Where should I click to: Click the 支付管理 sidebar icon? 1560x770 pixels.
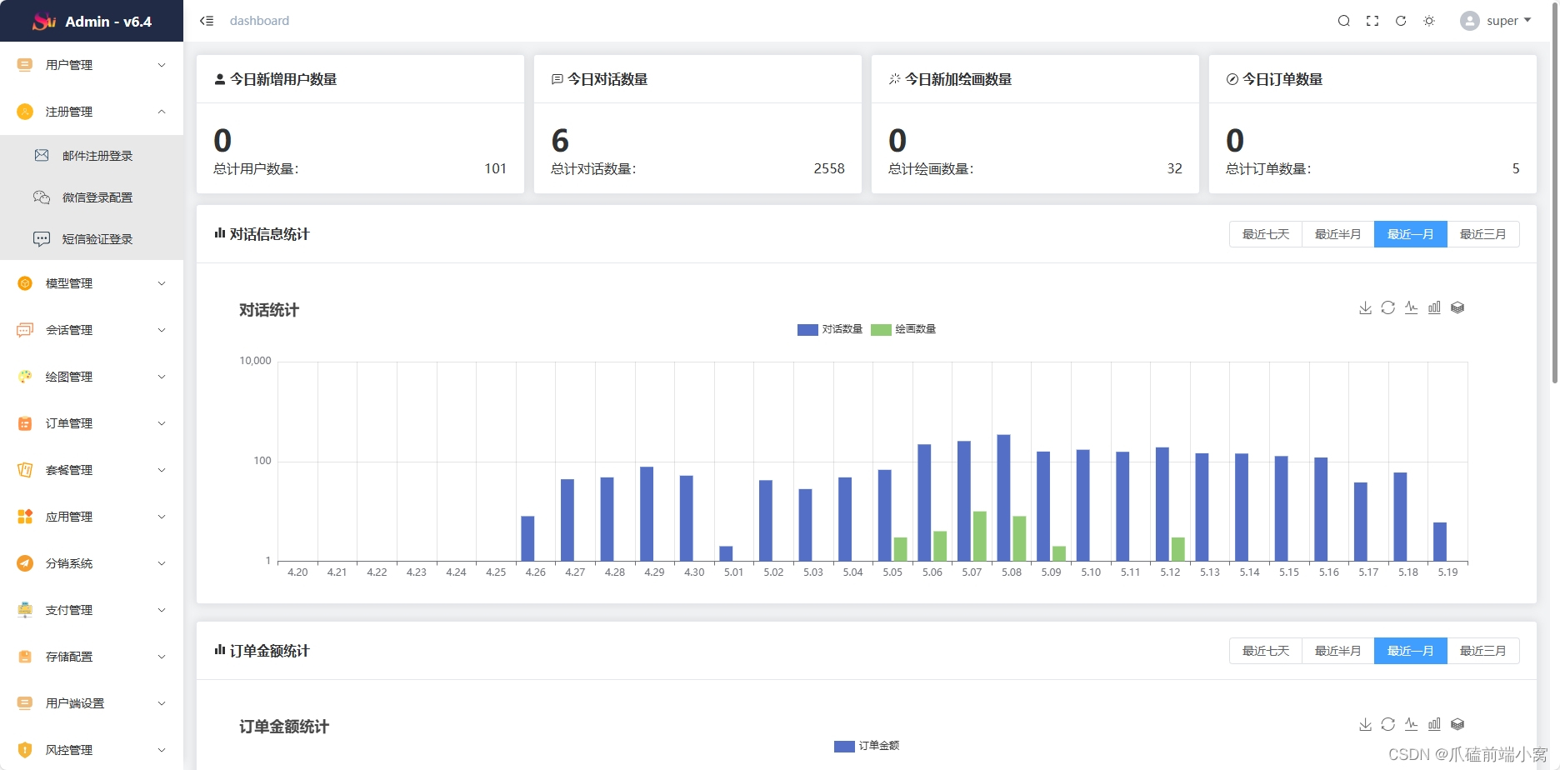(25, 610)
